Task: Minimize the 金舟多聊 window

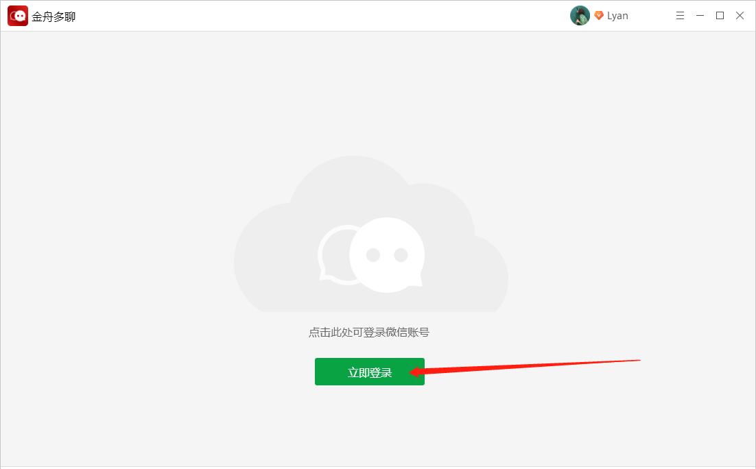Action: coord(700,15)
